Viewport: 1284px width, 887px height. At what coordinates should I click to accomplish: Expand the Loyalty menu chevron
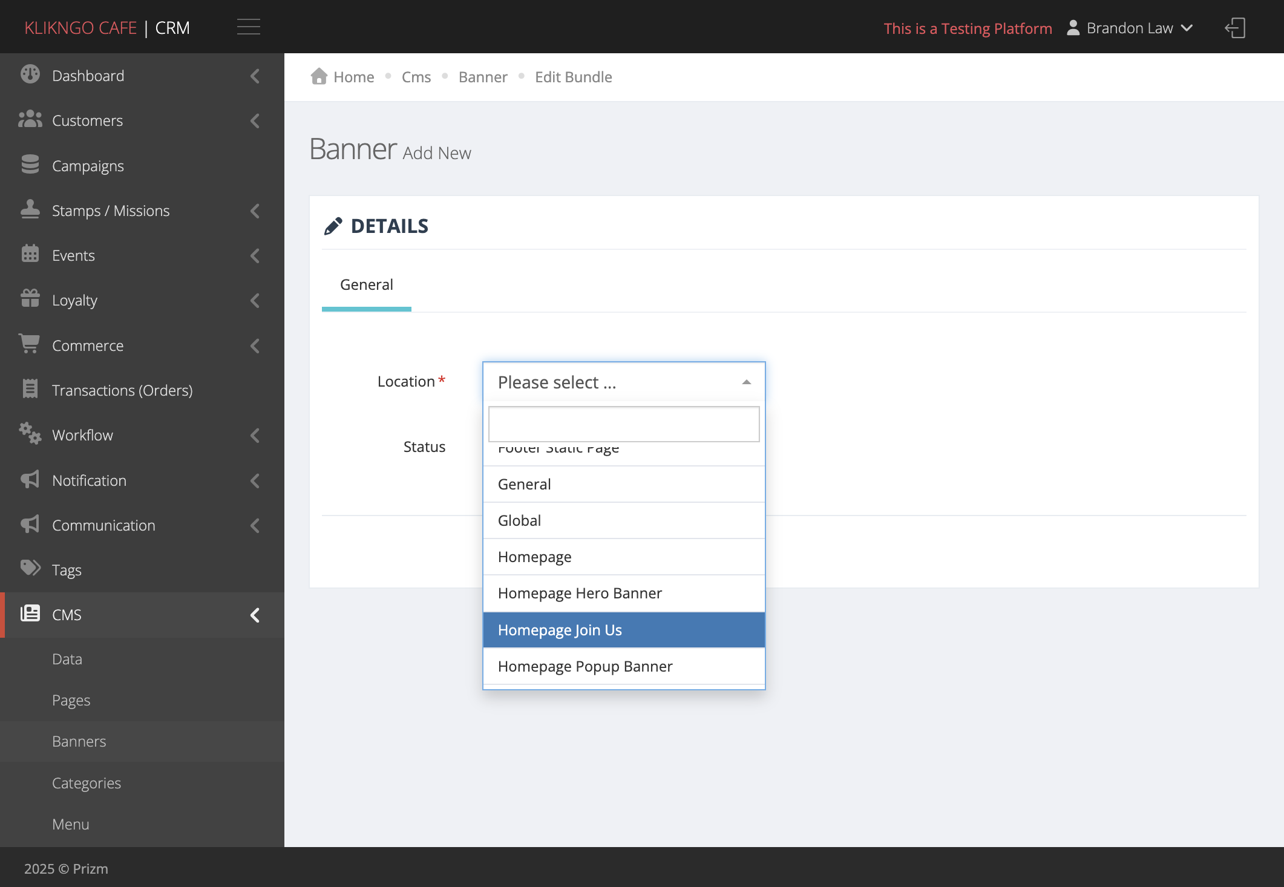(x=255, y=300)
